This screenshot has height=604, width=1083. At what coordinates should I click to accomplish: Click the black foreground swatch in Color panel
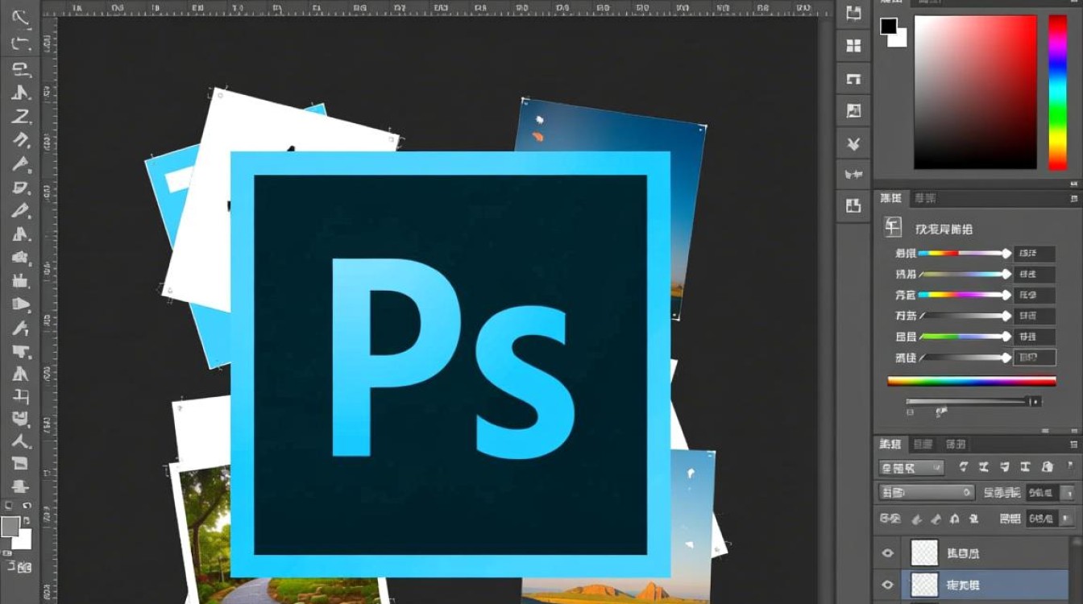click(x=889, y=27)
